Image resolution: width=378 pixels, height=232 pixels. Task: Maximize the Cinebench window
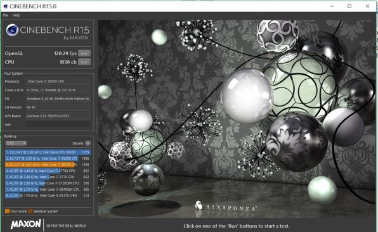[x=349, y=6]
